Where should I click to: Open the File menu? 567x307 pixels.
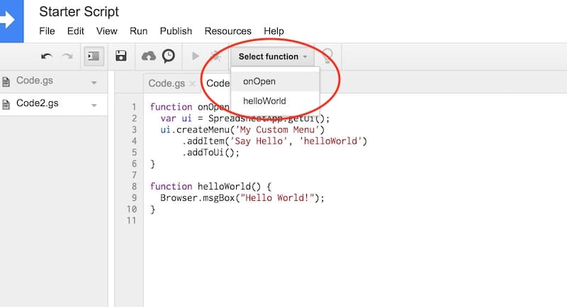47,31
